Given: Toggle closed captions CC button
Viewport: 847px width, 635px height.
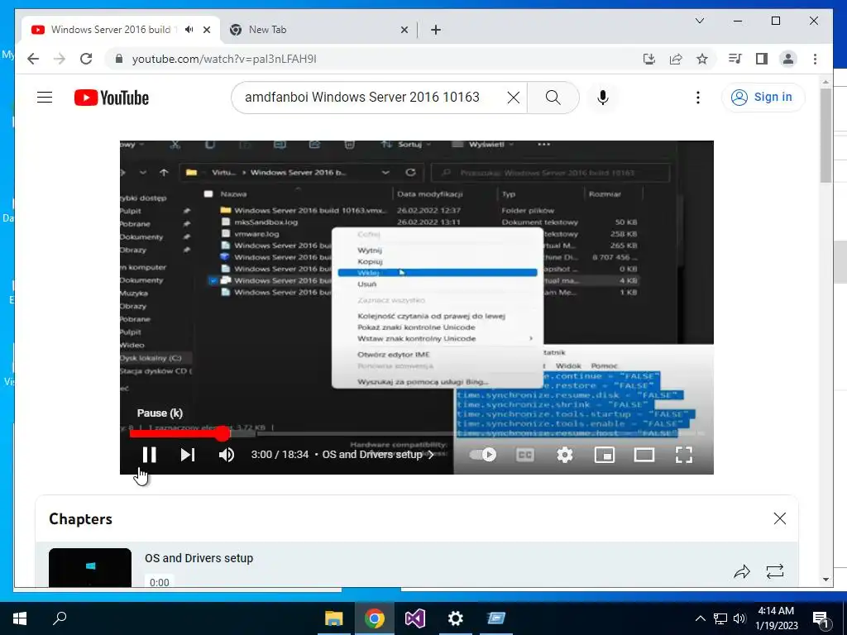Looking at the screenshot, I should pyautogui.click(x=524, y=455).
